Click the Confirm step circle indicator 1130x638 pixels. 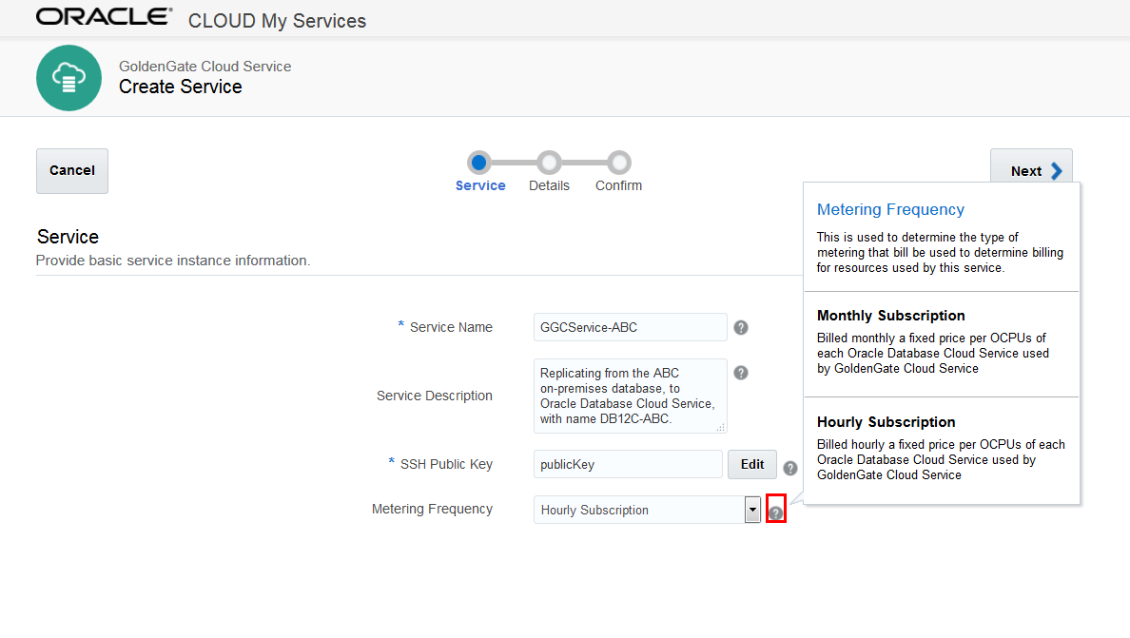coord(619,163)
